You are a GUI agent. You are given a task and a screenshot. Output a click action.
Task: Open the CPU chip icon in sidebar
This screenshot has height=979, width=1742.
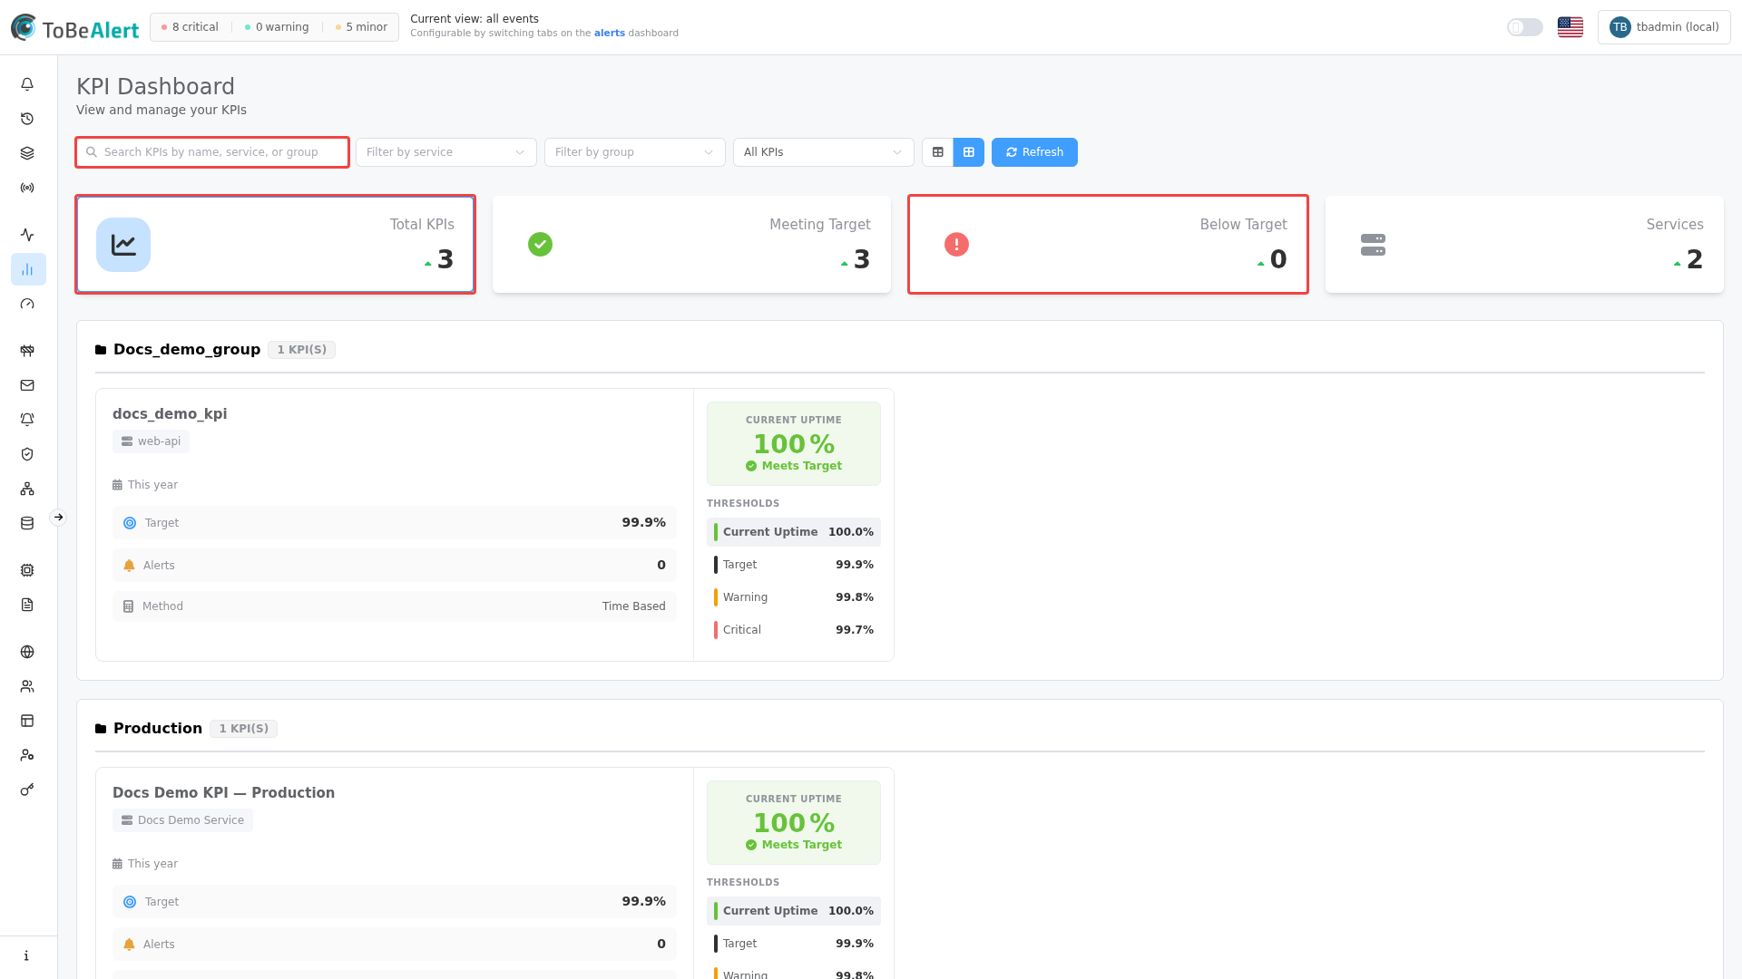(x=27, y=570)
